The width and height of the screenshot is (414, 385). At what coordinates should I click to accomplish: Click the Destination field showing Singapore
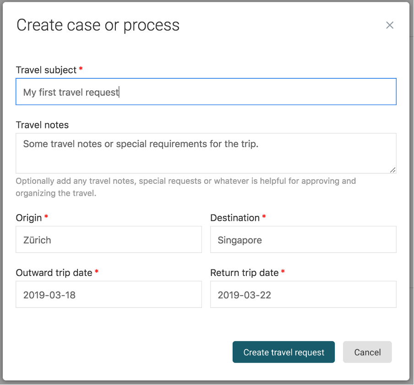[x=303, y=239]
